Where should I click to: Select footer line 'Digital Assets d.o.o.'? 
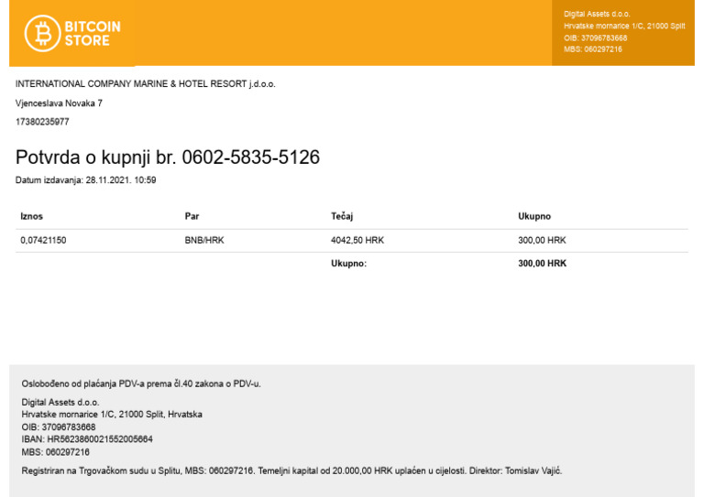[x=60, y=403]
